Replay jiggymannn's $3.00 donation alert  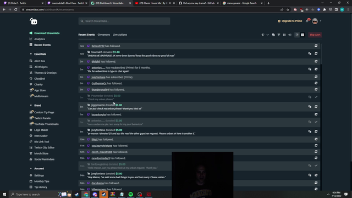click(x=316, y=106)
